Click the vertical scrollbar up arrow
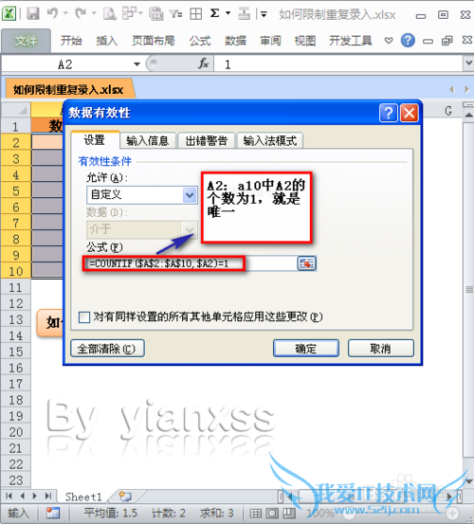 click(x=468, y=116)
